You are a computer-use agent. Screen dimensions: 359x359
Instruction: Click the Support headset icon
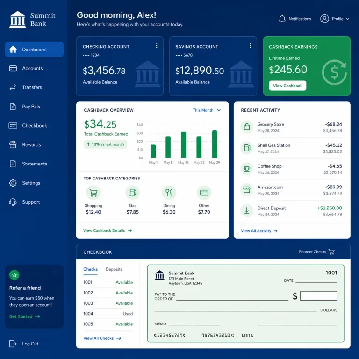pos(13,202)
